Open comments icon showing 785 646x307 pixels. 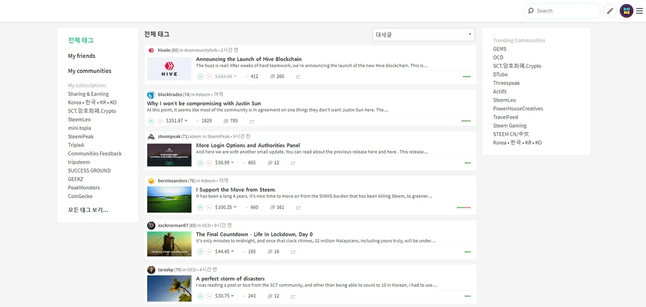click(x=226, y=121)
